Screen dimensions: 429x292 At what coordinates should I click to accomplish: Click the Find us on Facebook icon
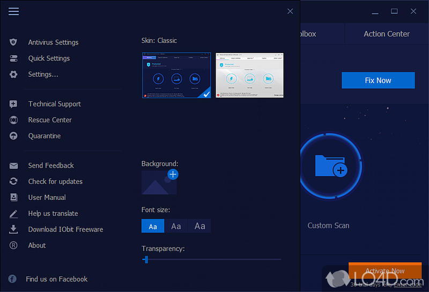click(x=12, y=279)
